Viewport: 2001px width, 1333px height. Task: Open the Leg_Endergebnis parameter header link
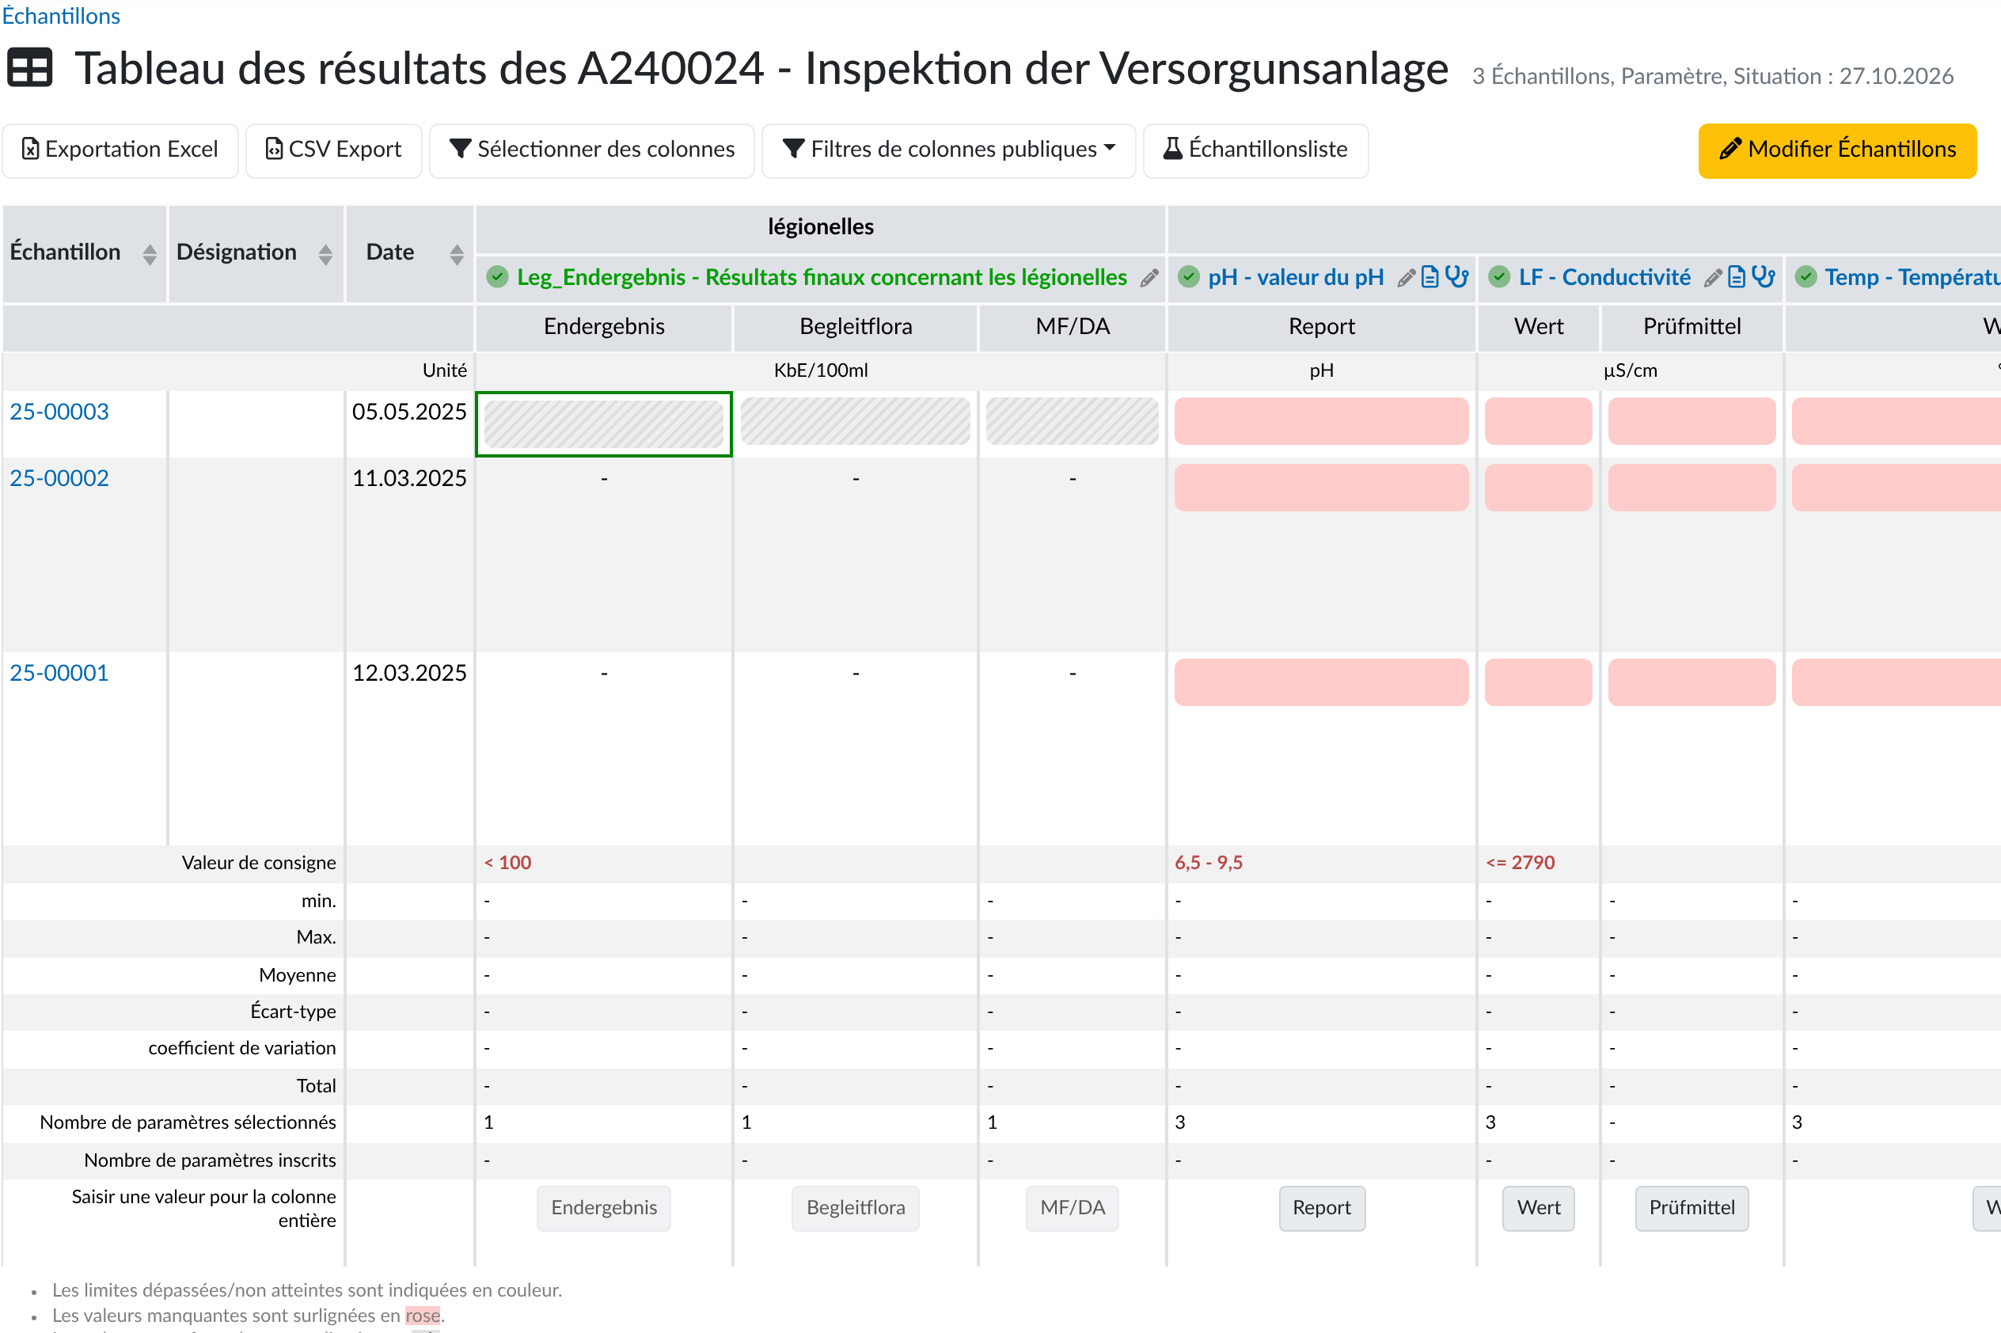(822, 277)
